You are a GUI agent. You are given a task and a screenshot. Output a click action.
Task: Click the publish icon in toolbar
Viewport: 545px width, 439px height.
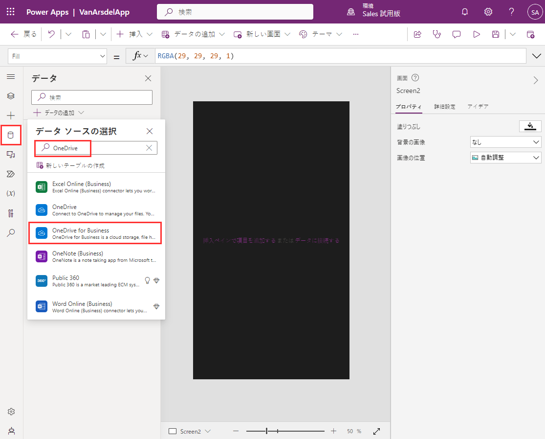click(x=530, y=34)
